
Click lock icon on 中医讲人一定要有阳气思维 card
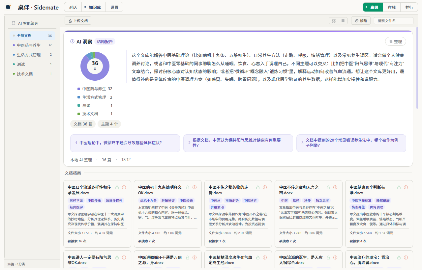pyautogui.click(x=117, y=257)
